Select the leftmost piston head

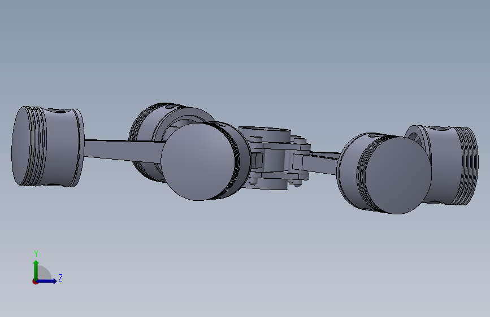47,147
